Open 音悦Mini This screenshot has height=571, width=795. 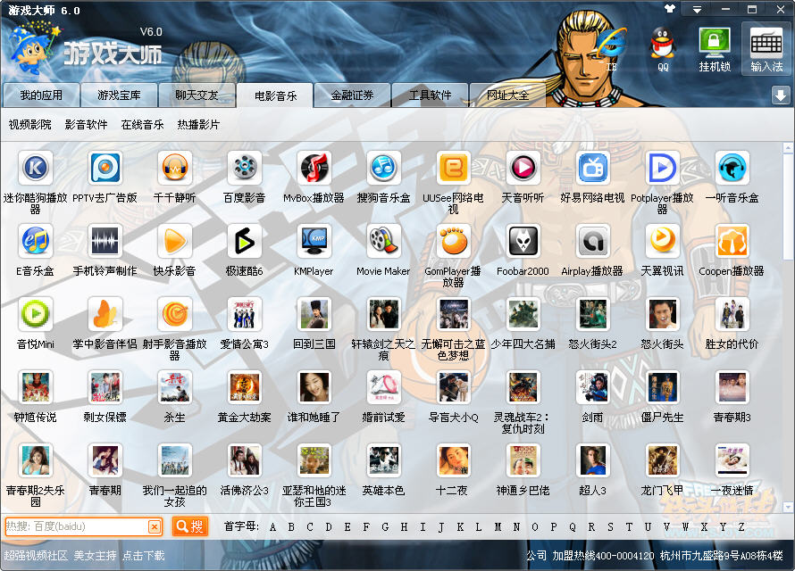(x=35, y=314)
